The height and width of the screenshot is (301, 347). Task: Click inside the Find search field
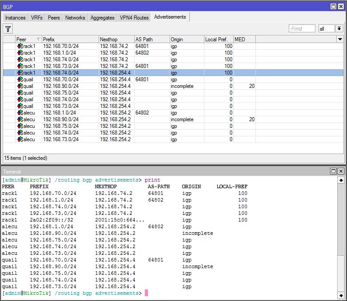pos(302,28)
